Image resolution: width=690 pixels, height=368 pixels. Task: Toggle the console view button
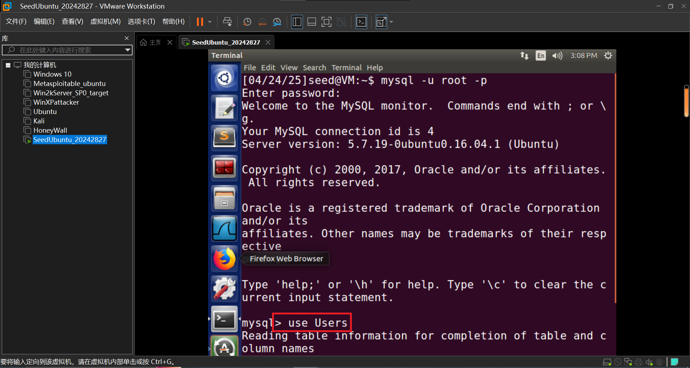[361, 22]
